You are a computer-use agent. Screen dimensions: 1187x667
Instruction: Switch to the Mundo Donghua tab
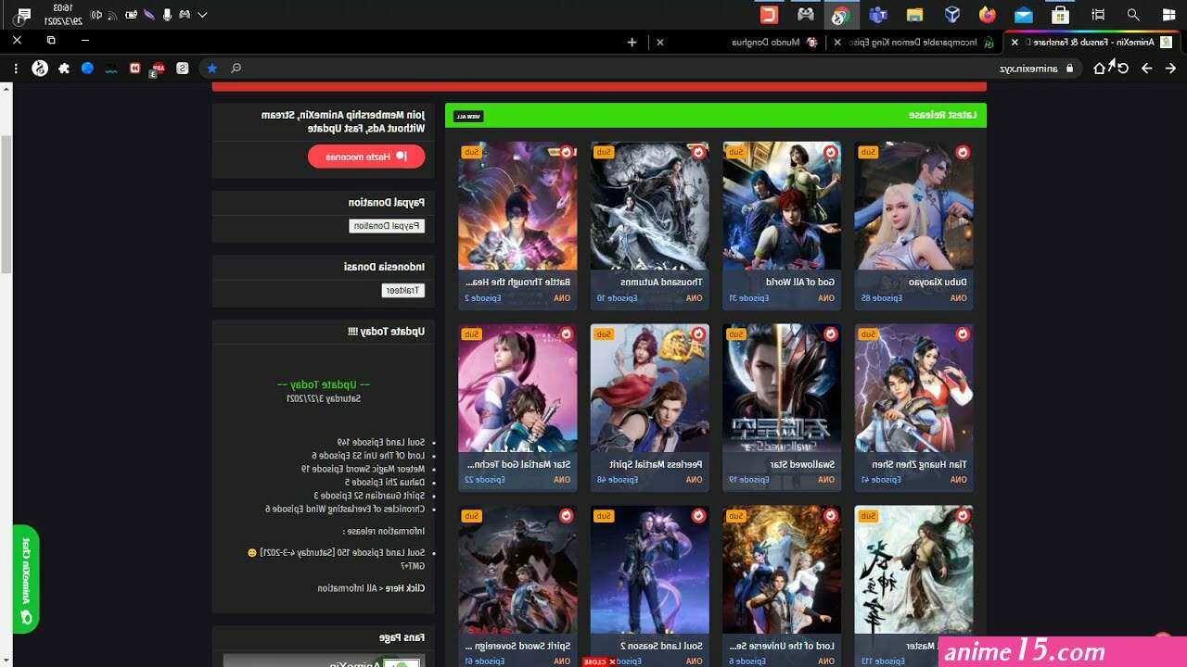[737, 42]
